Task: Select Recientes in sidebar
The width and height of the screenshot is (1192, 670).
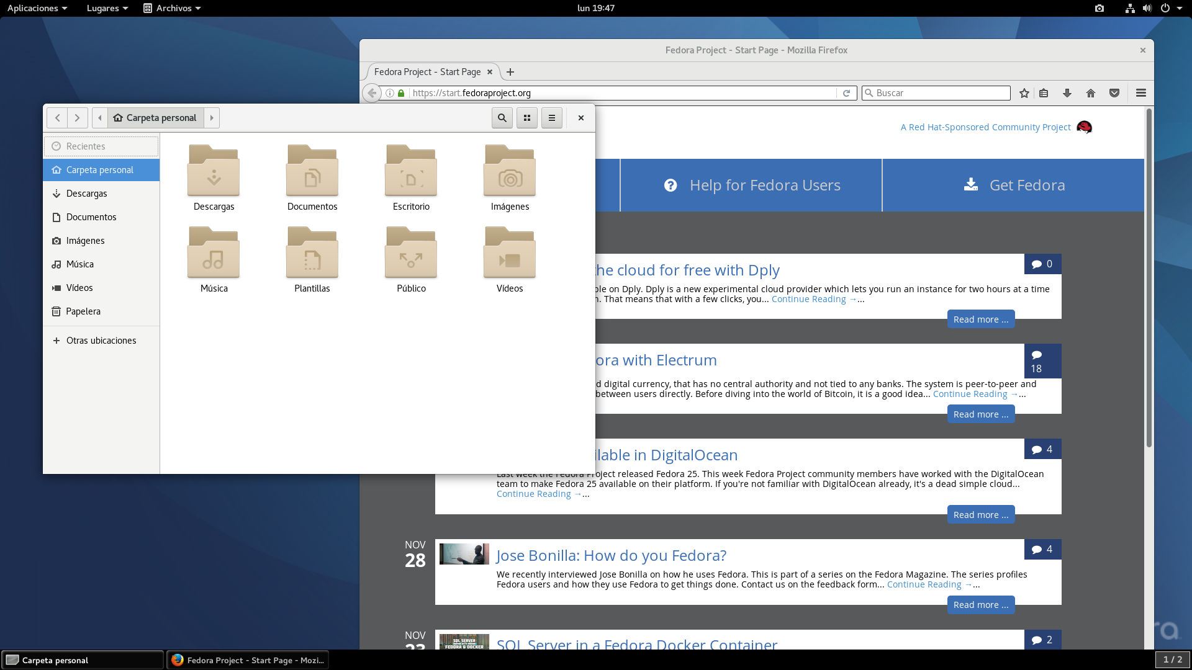Action: 101,146
